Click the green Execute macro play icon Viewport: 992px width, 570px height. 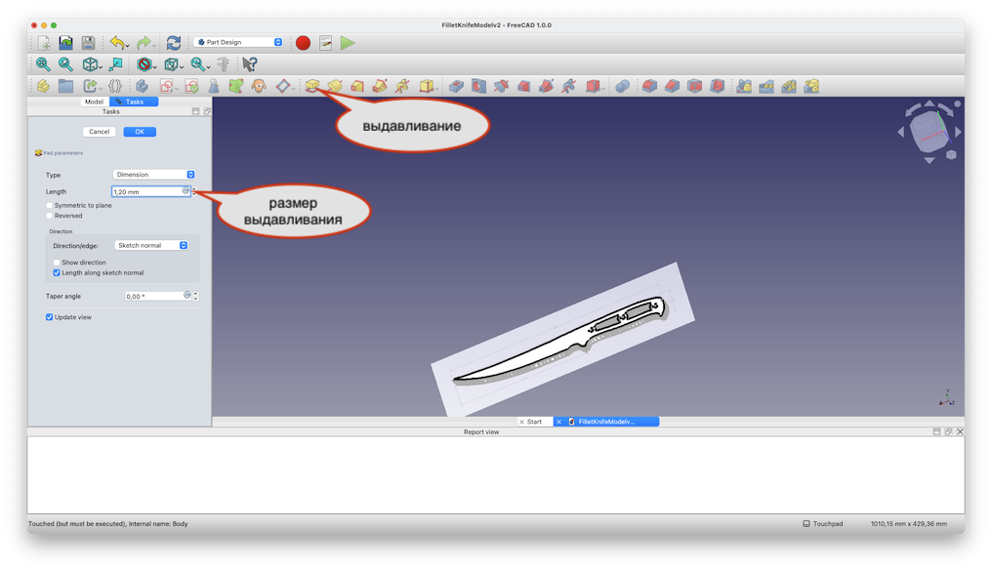click(x=349, y=43)
